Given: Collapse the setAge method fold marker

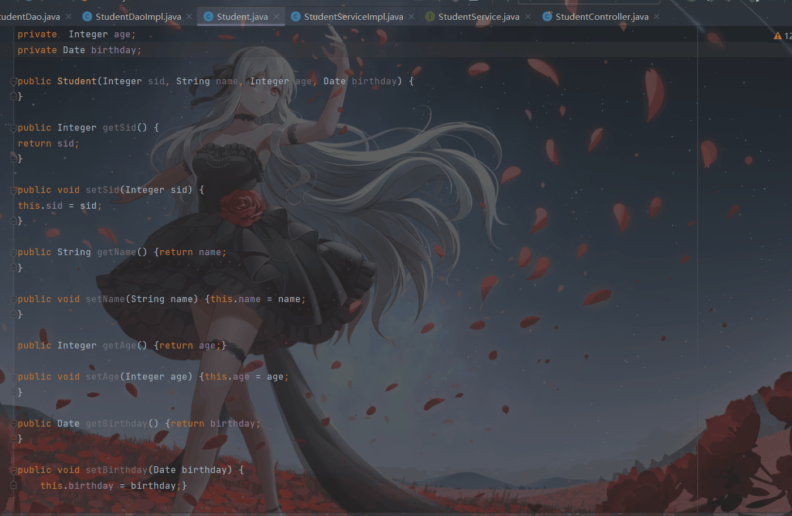Looking at the screenshot, I should (12, 376).
